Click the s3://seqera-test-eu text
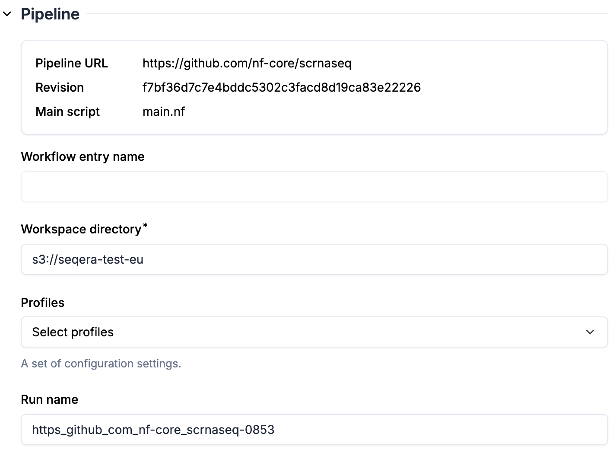 88,259
